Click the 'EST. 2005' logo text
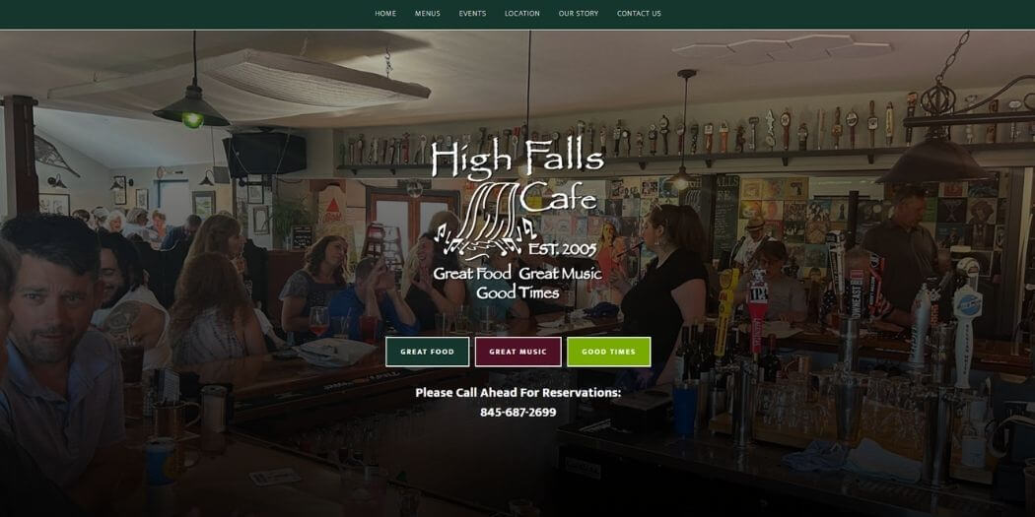This screenshot has width=1035, height=517. pos(563,250)
